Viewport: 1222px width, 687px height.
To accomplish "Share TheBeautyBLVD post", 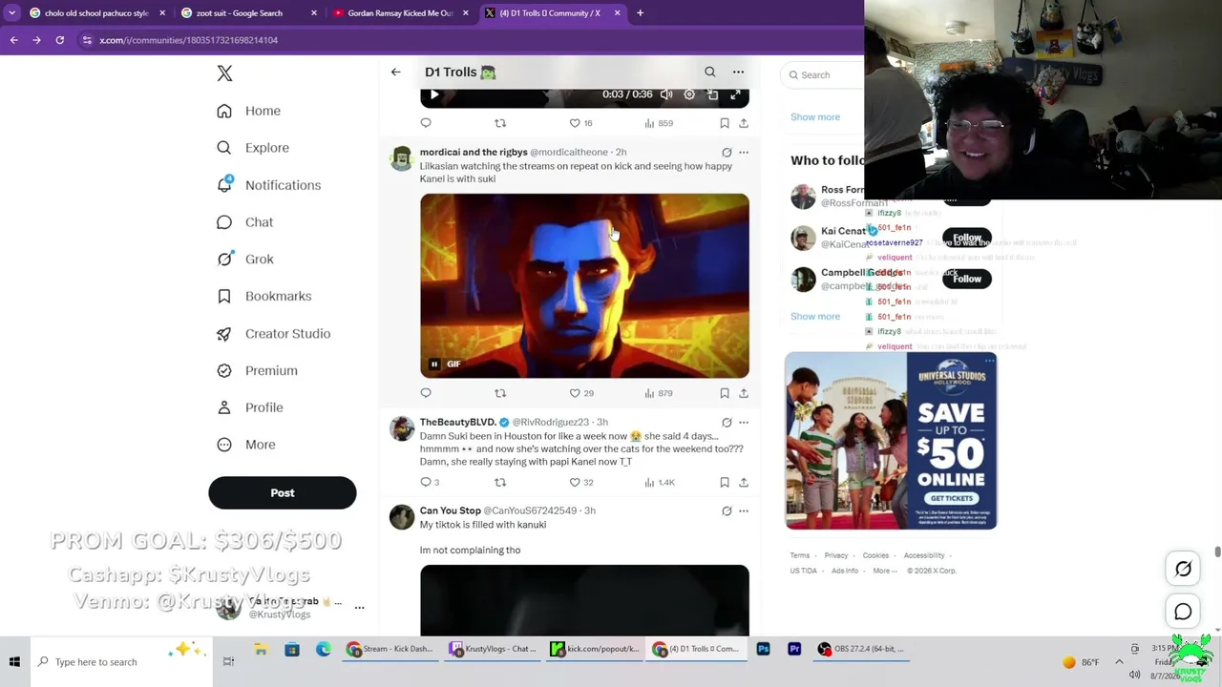I will point(744,482).
